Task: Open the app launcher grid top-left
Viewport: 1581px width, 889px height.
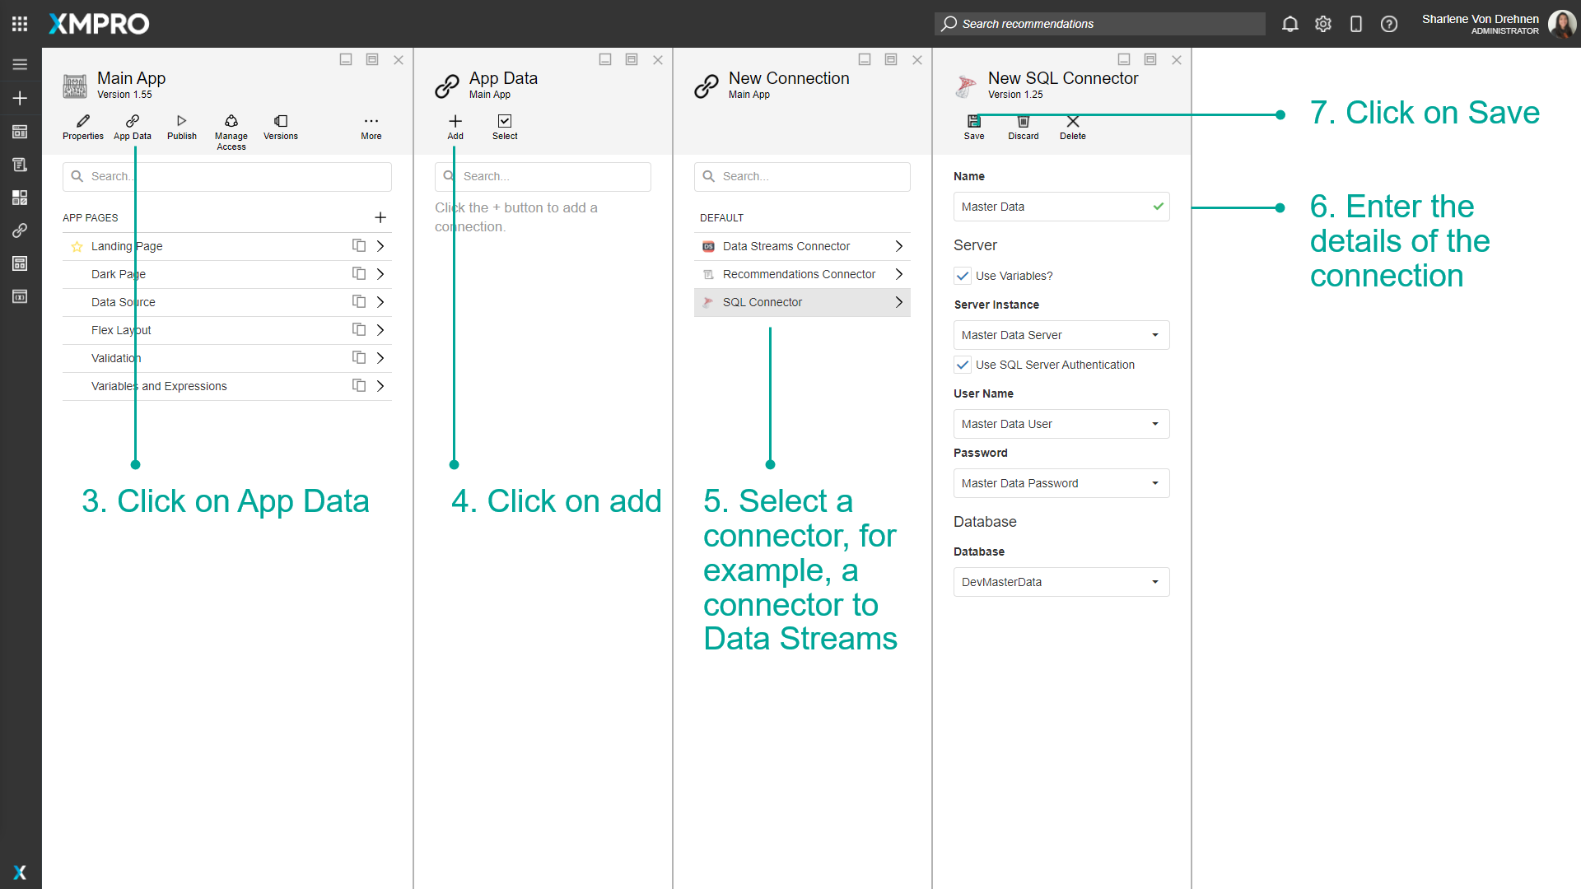Action: click(20, 23)
